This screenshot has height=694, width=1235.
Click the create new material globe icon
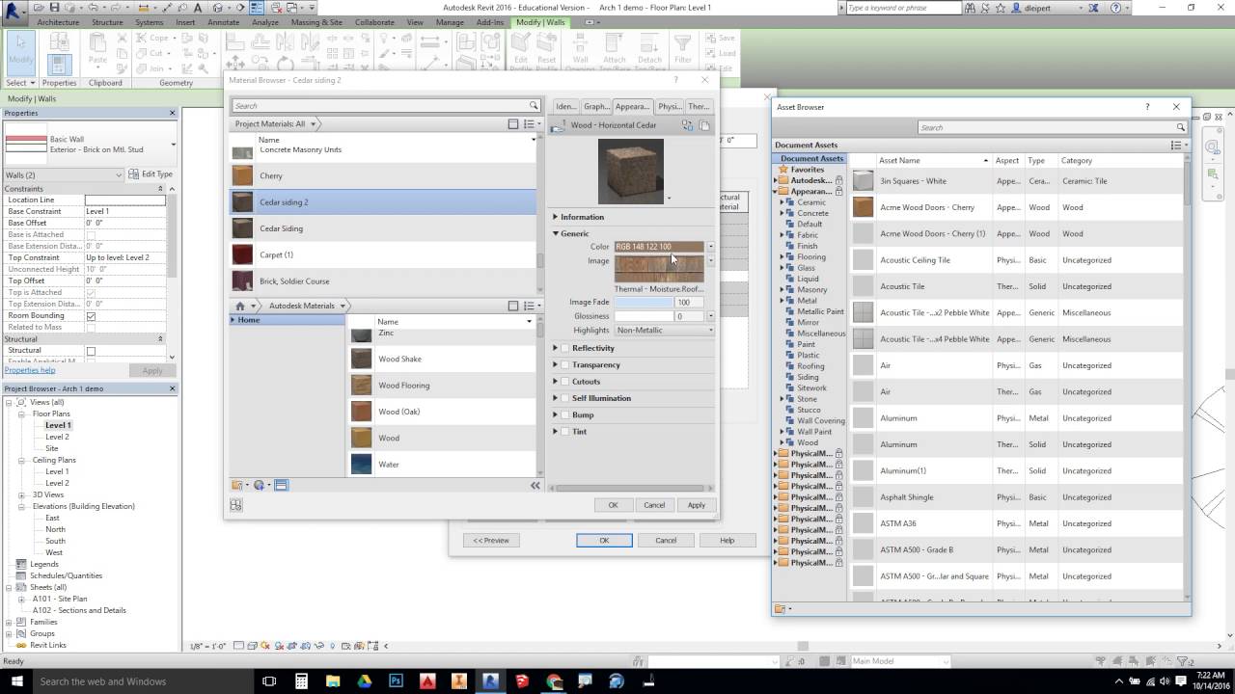pos(260,485)
